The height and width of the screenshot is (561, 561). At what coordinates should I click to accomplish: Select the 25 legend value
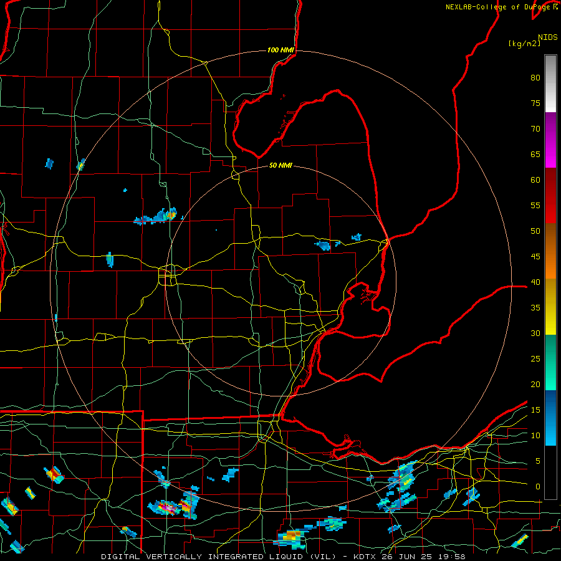535,358
